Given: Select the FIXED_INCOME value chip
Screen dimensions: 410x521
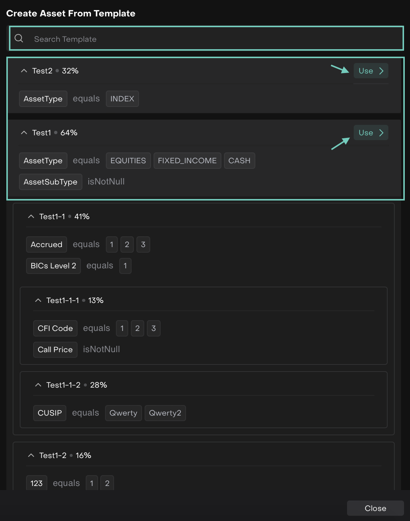Looking at the screenshot, I should point(187,161).
